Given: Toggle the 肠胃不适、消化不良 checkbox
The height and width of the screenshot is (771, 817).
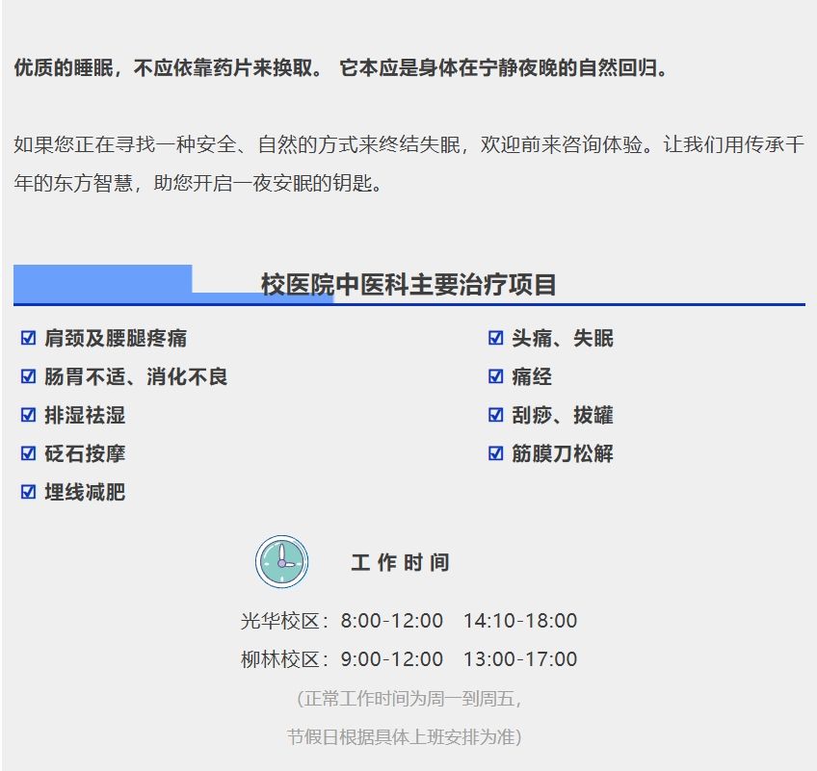Looking at the screenshot, I should point(28,376).
